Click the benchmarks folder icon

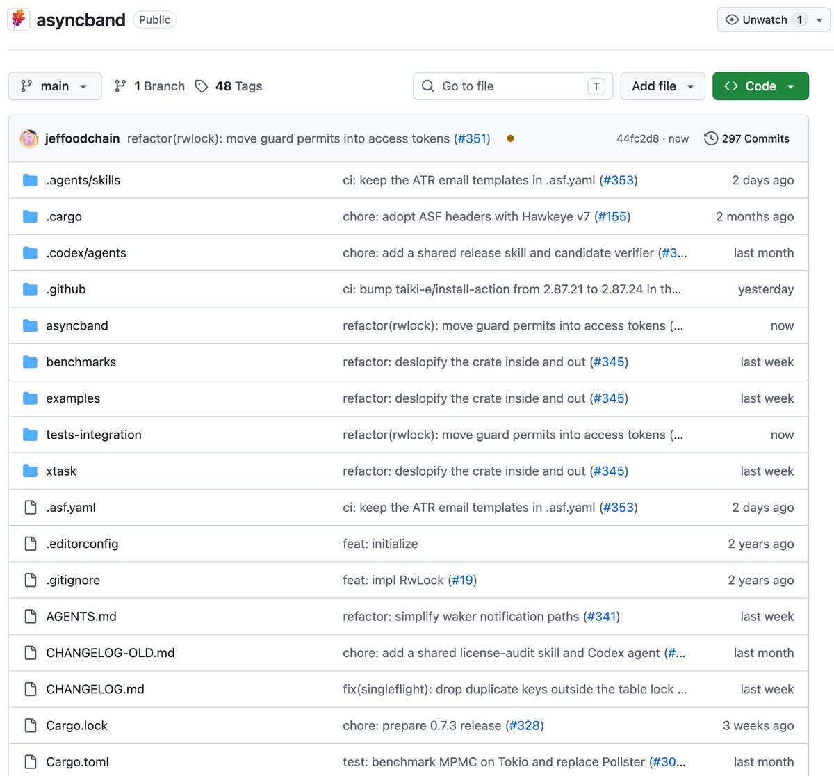click(30, 362)
